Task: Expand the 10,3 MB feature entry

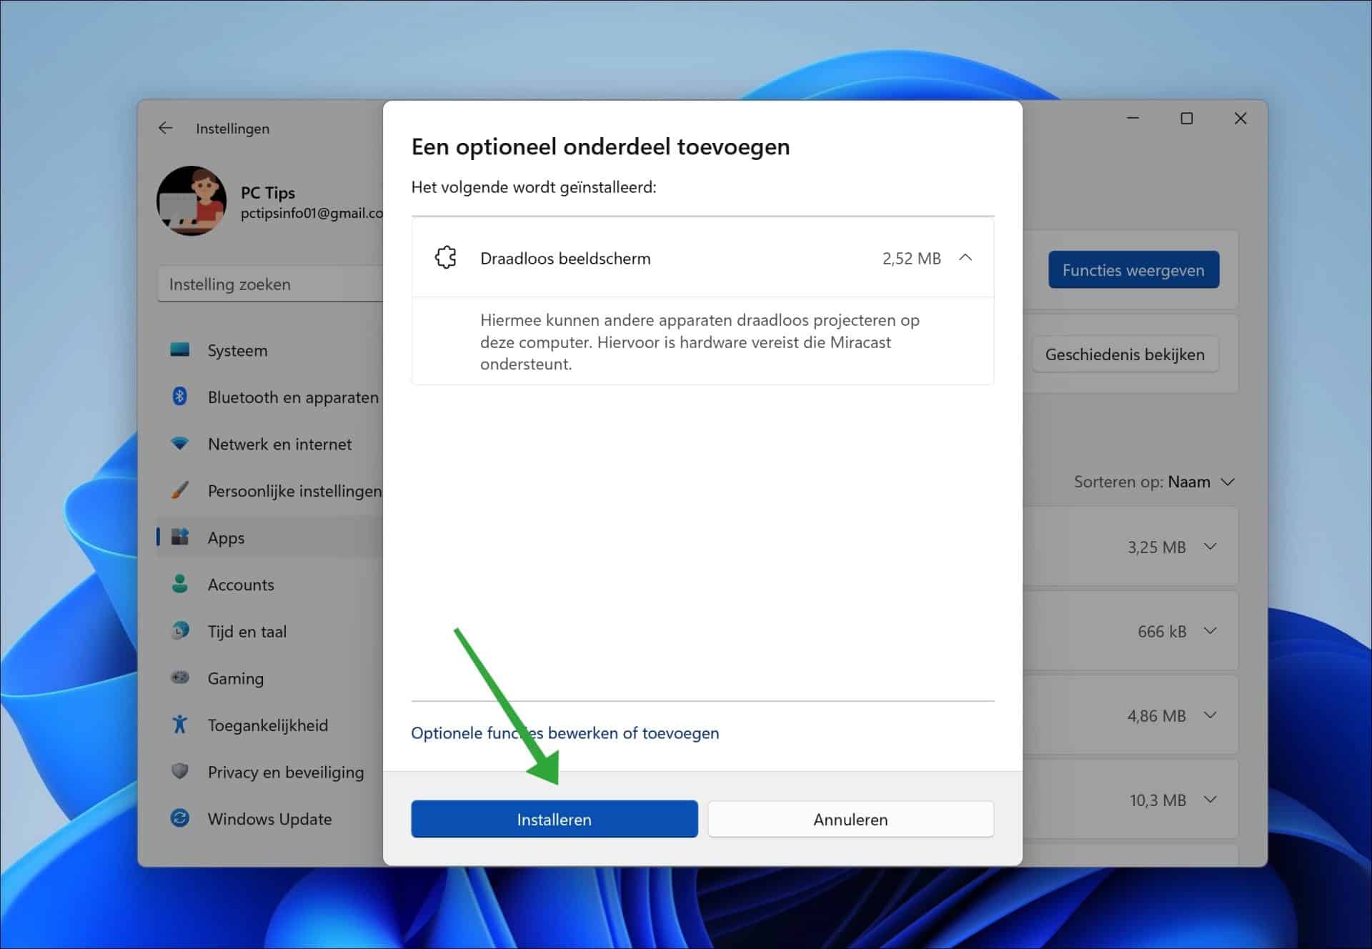Action: pyautogui.click(x=1211, y=800)
